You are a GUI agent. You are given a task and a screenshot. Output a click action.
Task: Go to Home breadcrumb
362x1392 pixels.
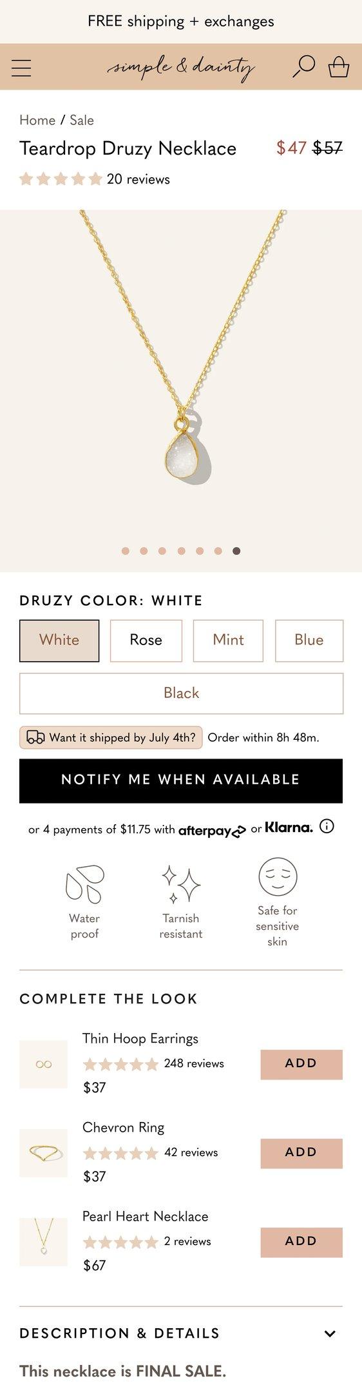(x=37, y=121)
